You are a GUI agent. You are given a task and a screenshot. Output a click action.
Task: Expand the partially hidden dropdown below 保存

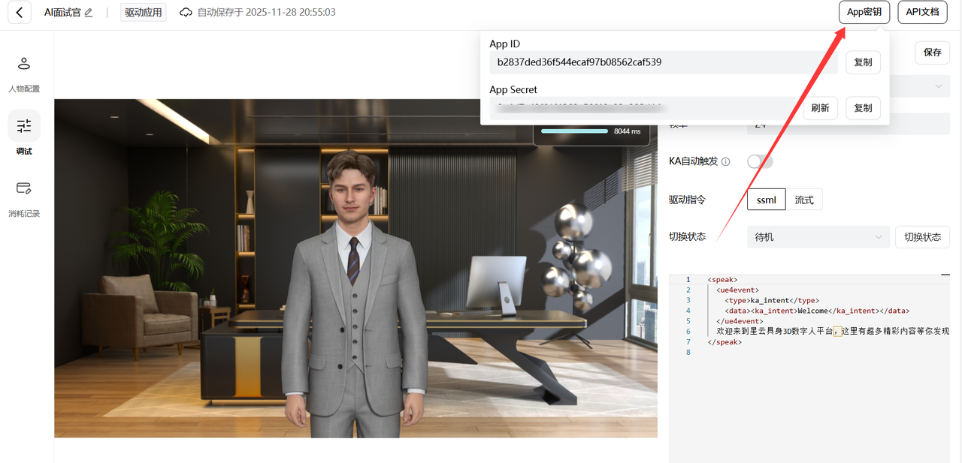pyautogui.click(x=939, y=86)
